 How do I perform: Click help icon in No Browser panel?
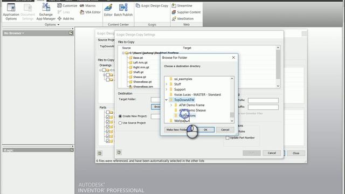click(x=71, y=33)
